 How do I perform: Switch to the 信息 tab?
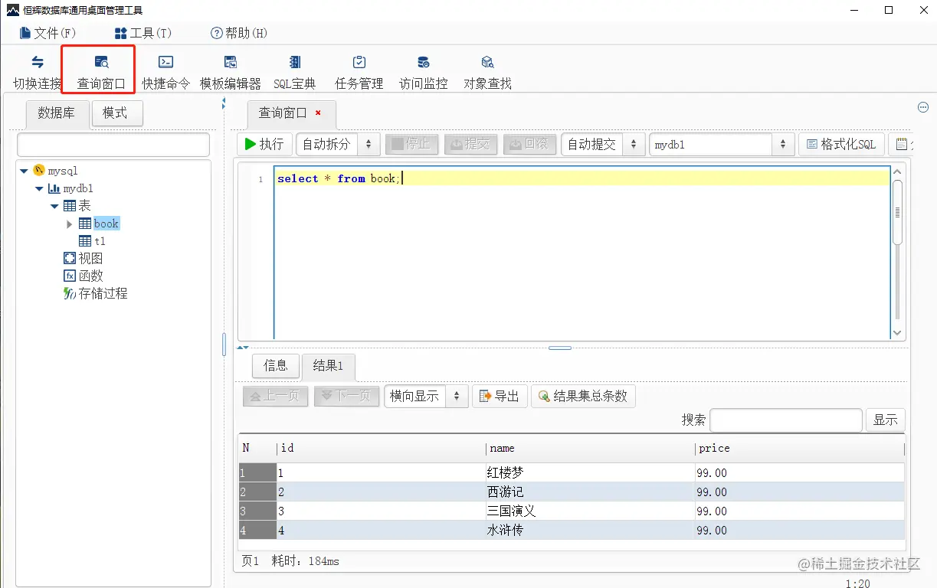276,365
